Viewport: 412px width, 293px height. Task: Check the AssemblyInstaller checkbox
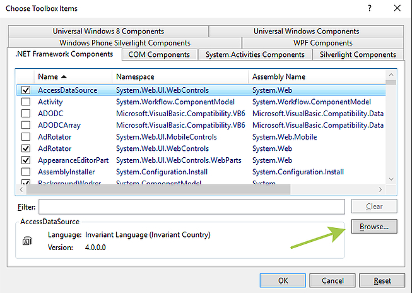pos(26,172)
